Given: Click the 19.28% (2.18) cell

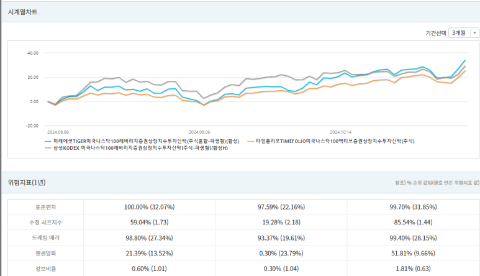Looking at the screenshot, I should point(281,223).
